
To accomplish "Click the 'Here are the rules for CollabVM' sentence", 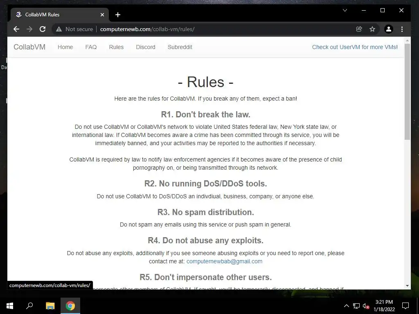I will point(205,99).
